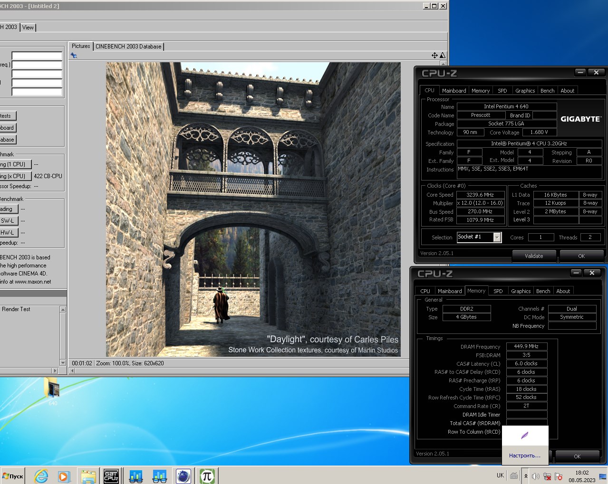
Task: Click the database button in CINEBENCH
Action: (x=8, y=140)
